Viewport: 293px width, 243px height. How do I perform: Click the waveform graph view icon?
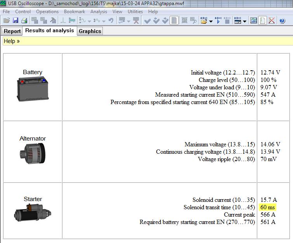[253, 21]
